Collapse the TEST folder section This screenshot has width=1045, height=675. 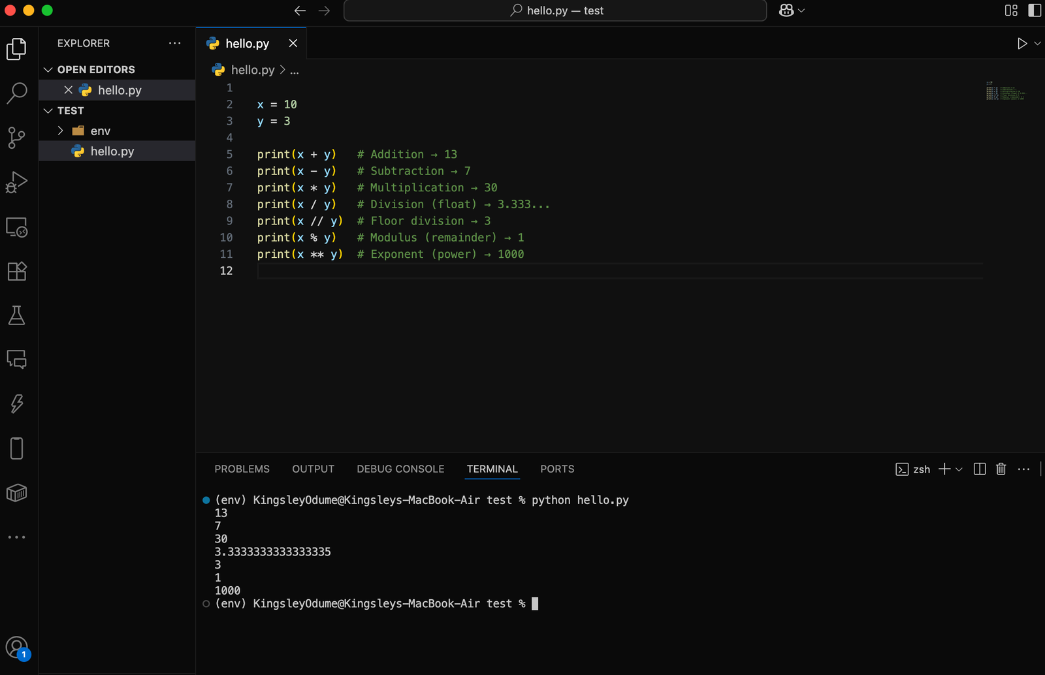point(48,110)
